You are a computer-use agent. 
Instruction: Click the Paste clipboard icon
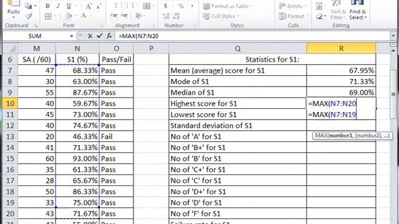14,4
